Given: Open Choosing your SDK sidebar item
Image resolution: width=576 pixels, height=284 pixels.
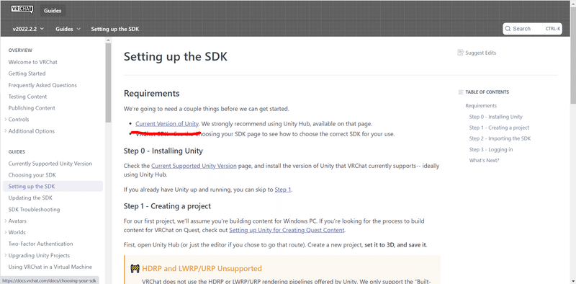Looking at the screenshot, I should 32,175.
